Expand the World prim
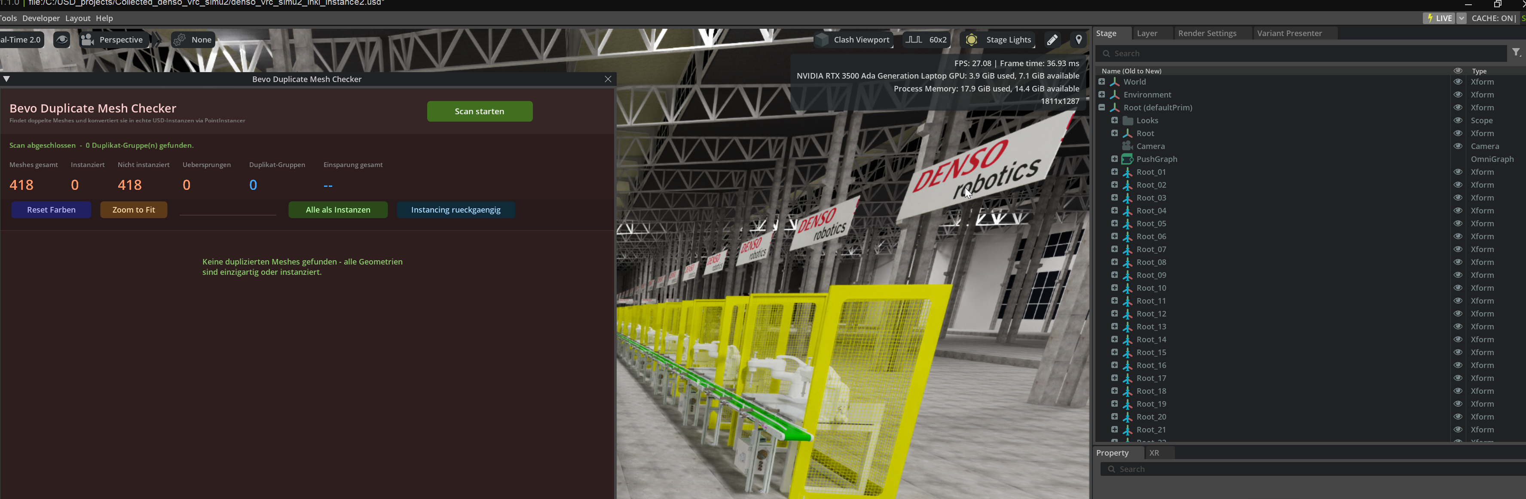The image size is (1526, 499). pos(1101,82)
